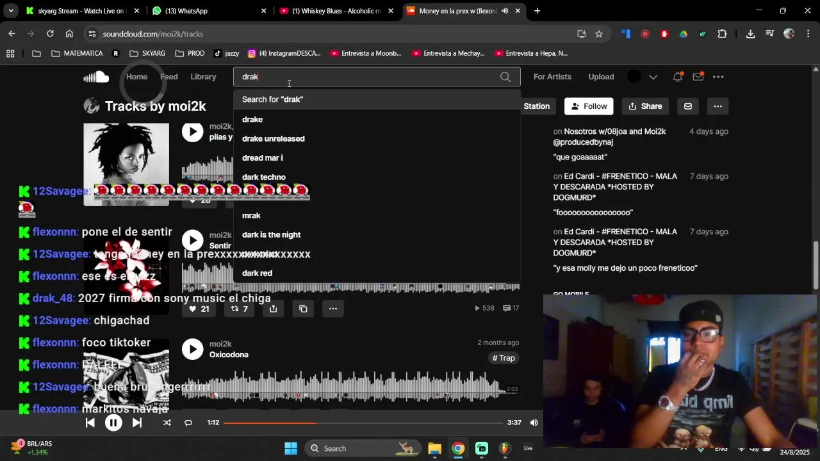This screenshot has width=820, height=461.
Task: Copy link icon under Sentir track
Action: coord(303,309)
